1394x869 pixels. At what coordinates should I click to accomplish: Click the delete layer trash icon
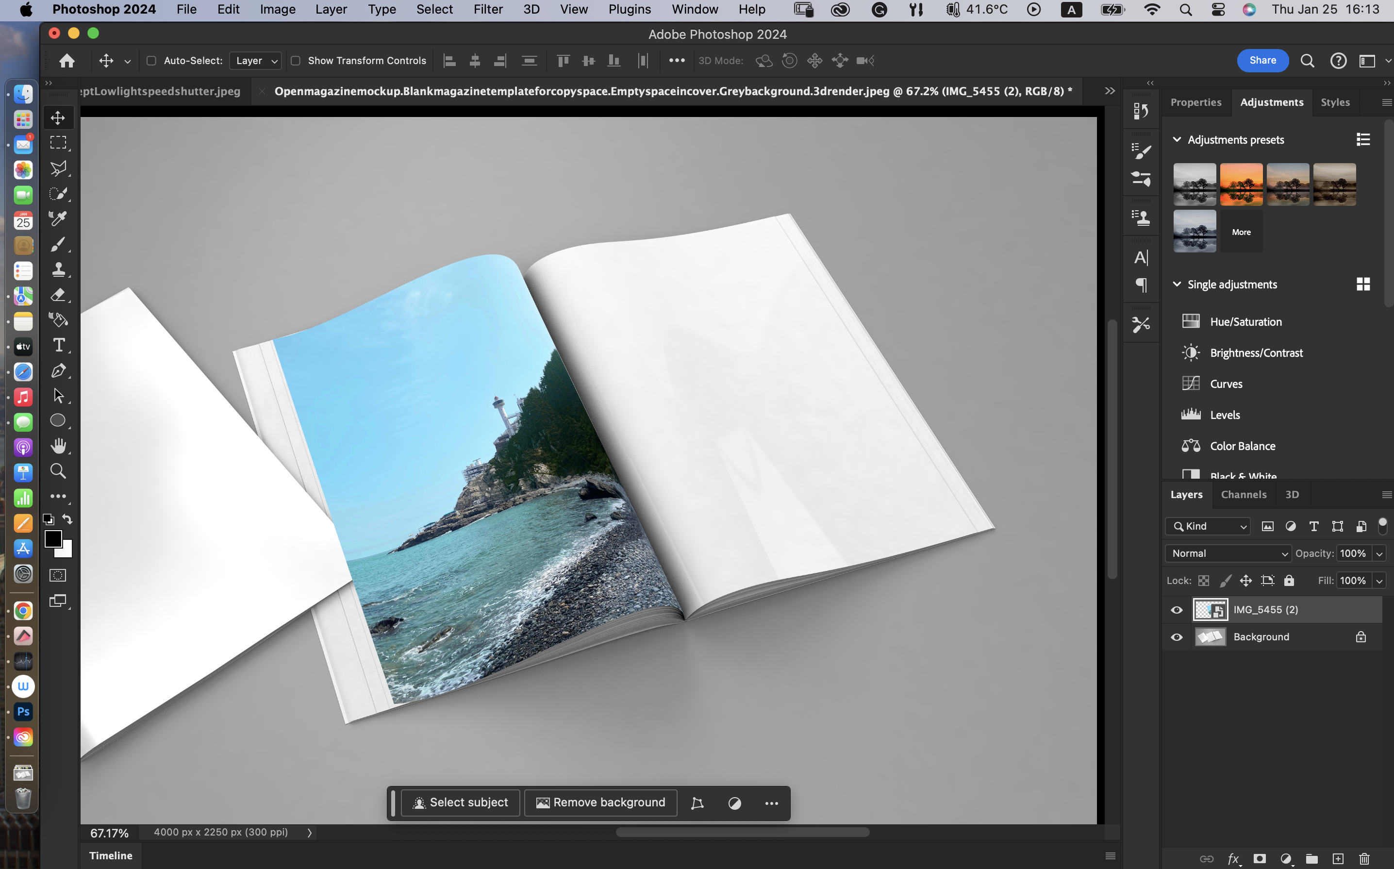point(1364,859)
